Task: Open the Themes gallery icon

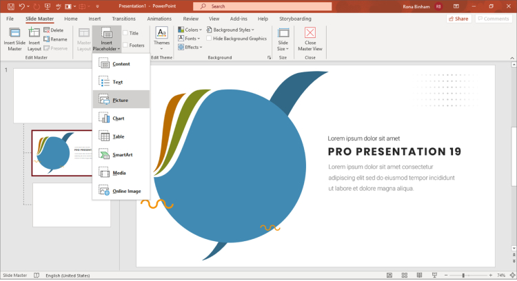Action: pyautogui.click(x=161, y=33)
